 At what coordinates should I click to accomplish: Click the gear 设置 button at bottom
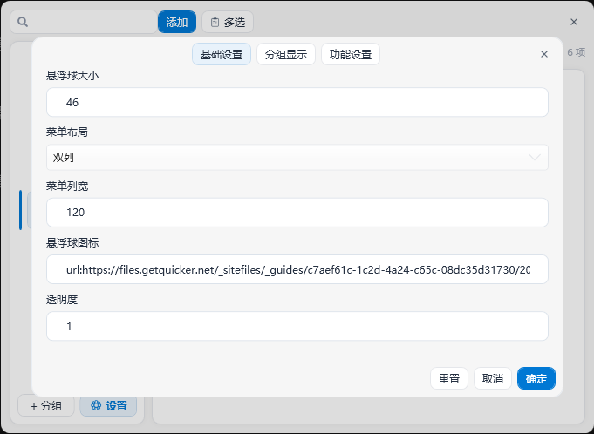[108, 405]
